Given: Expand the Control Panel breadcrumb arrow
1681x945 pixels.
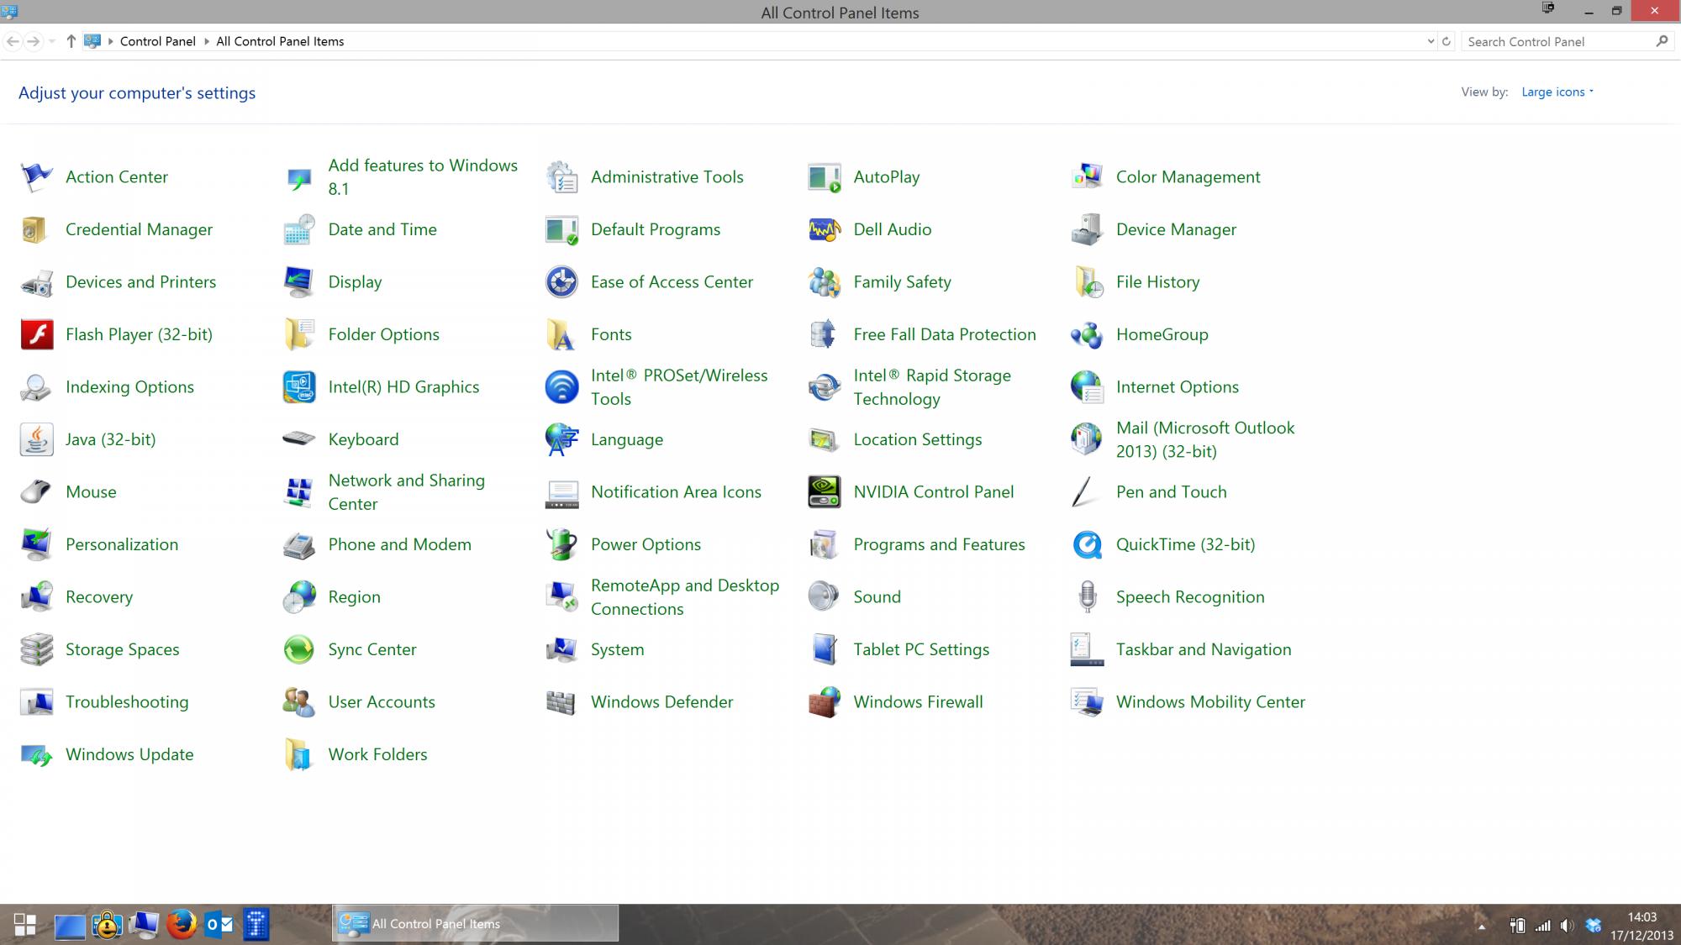Looking at the screenshot, I should 207,41.
